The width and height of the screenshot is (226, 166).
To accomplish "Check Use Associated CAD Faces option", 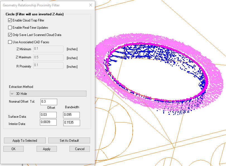I will [10, 42].
